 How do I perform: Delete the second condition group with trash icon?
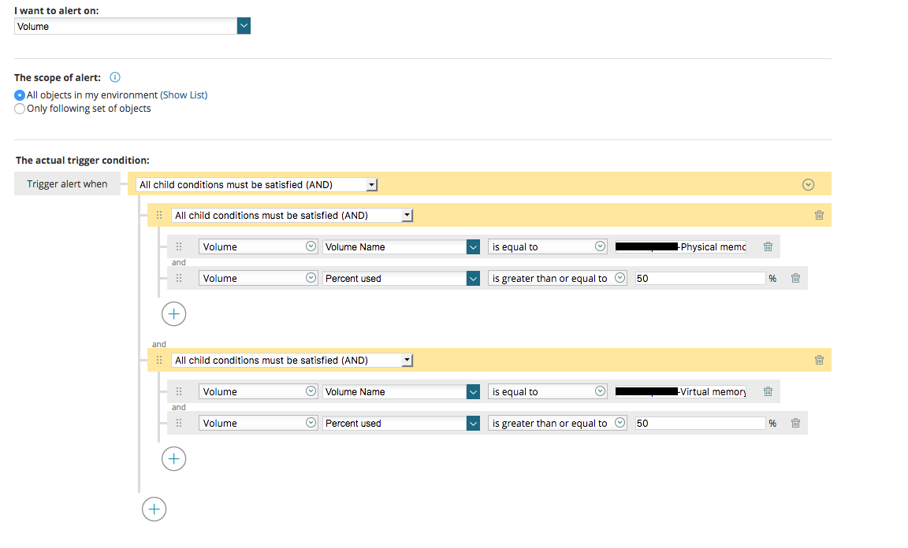click(x=820, y=360)
